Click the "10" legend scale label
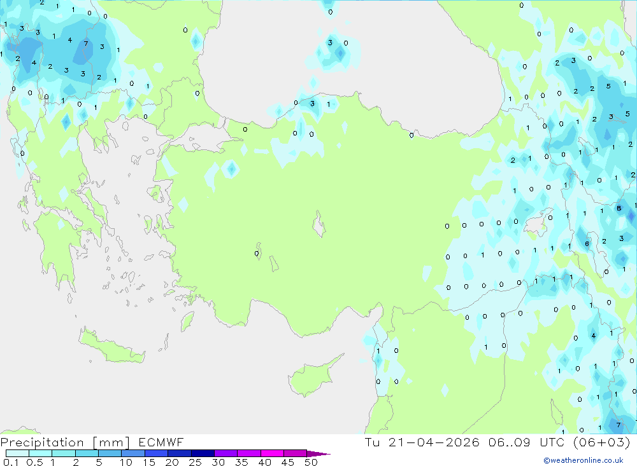 (126, 462)
